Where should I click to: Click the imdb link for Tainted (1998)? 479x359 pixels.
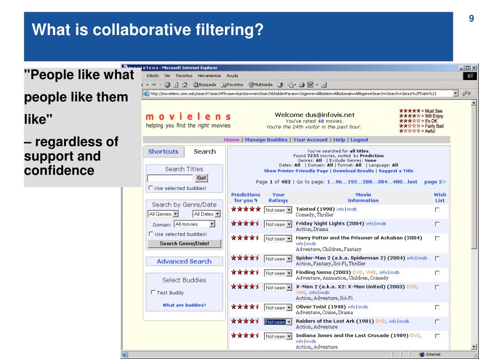(x=352, y=209)
